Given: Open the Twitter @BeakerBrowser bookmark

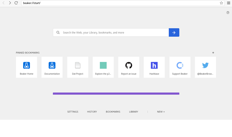Looking at the screenshot, I should coord(205,67).
